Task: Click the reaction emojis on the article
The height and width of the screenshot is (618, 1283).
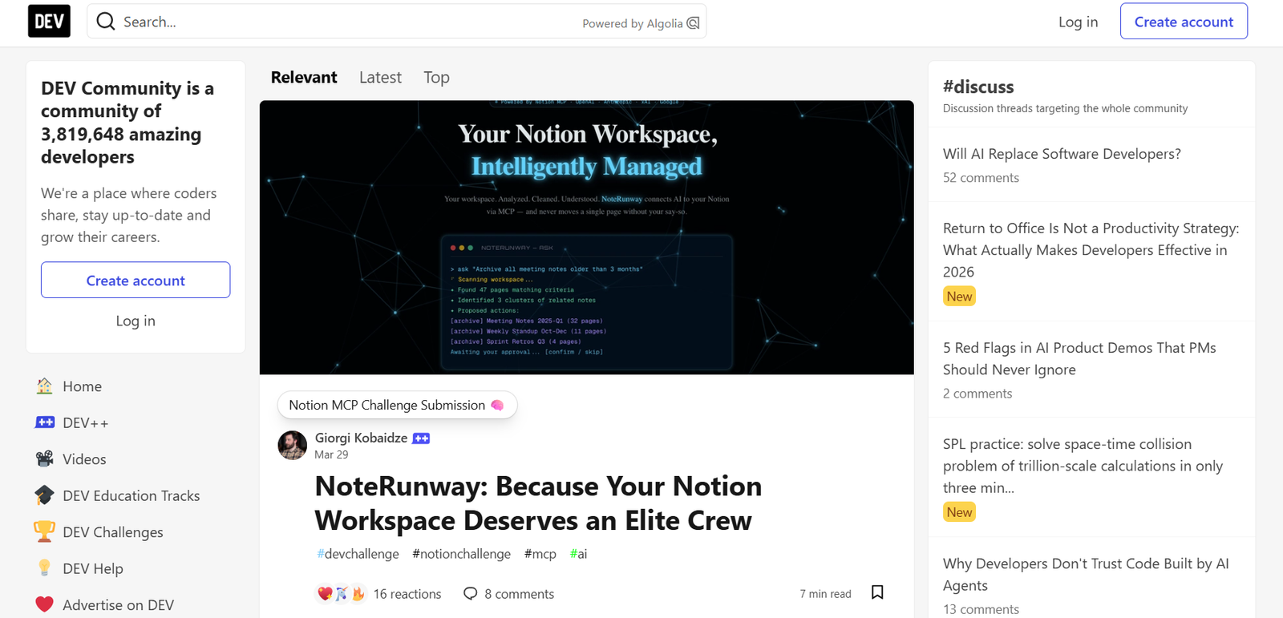Action: pyautogui.click(x=341, y=593)
